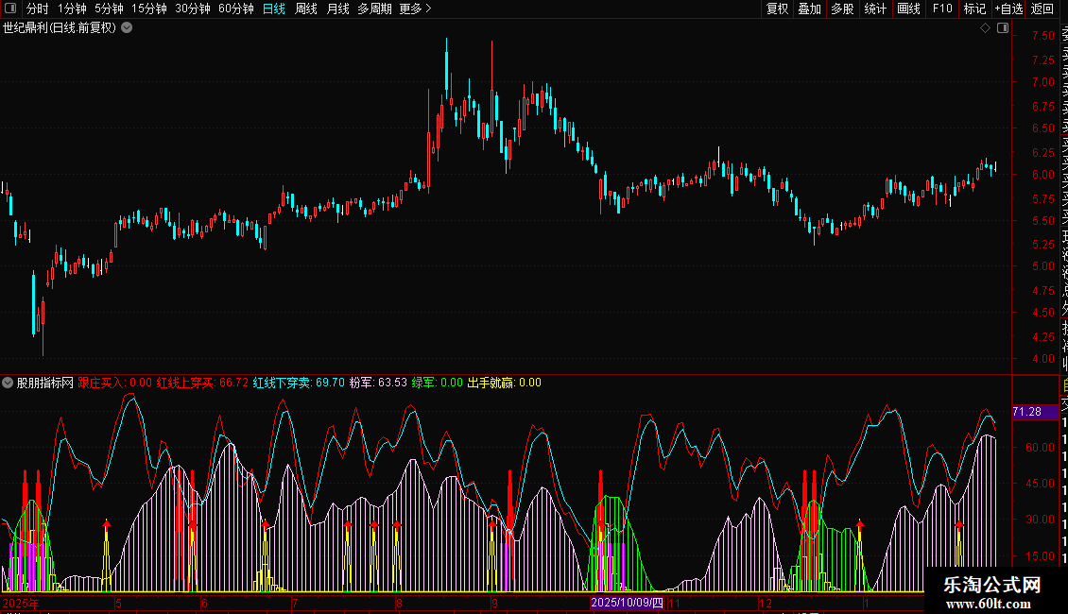Toggle the left sidebar panel icon
The image size is (1068, 614).
pos(11,9)
